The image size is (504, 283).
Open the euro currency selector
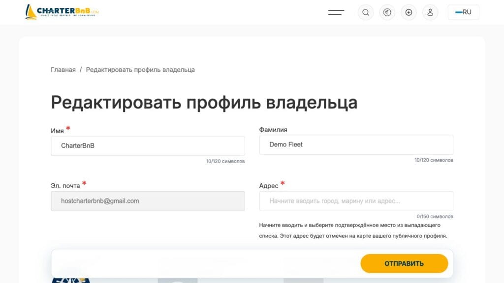click(x=387, y=12)
